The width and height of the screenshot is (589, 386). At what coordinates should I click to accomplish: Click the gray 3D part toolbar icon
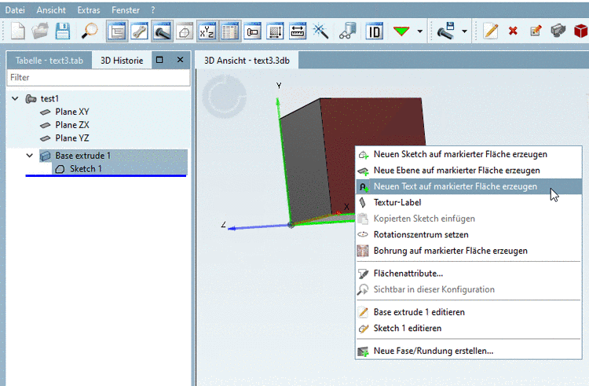tap(558, 31)
